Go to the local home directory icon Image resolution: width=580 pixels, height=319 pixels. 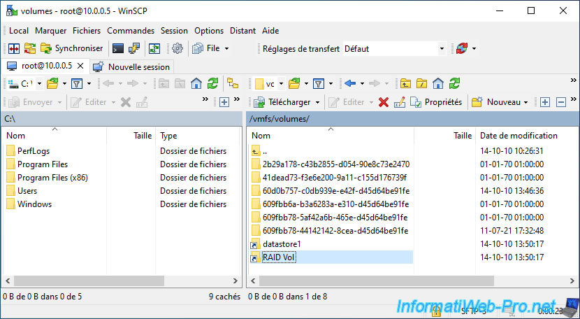tap(196, 84)
